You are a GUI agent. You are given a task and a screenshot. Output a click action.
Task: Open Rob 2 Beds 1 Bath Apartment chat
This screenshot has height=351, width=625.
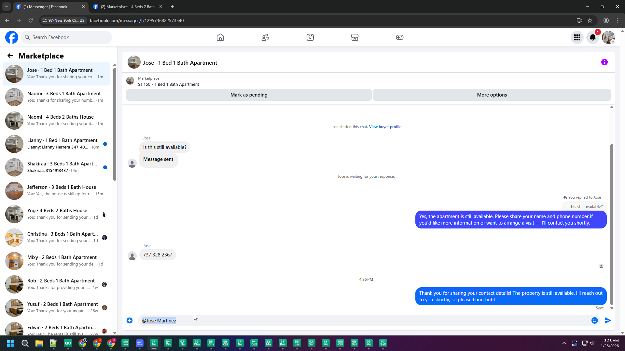[x=56, y=284]
